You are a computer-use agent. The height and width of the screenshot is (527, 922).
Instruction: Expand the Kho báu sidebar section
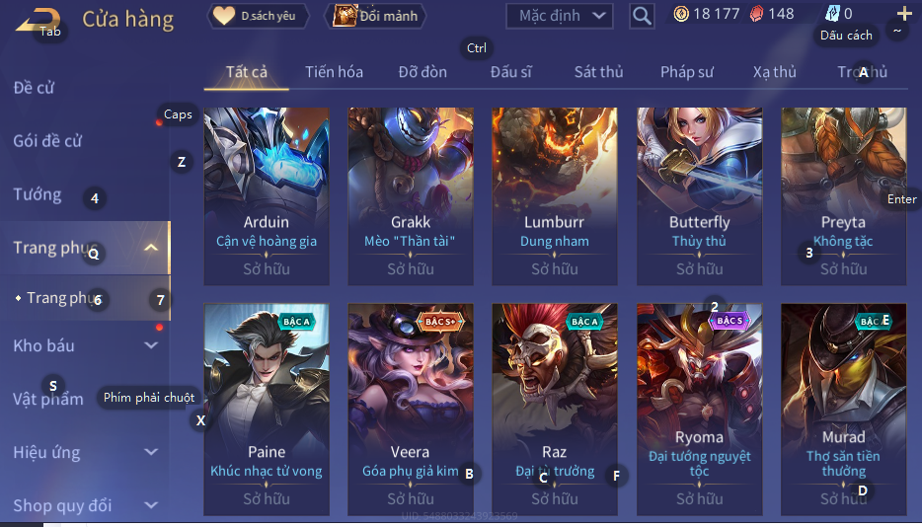coord(150,345)
